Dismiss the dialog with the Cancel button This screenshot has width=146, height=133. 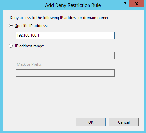point(124,122)
